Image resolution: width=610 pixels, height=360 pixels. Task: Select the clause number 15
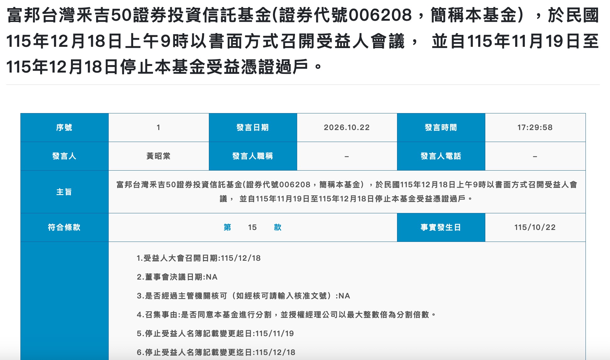coord(252,227)
